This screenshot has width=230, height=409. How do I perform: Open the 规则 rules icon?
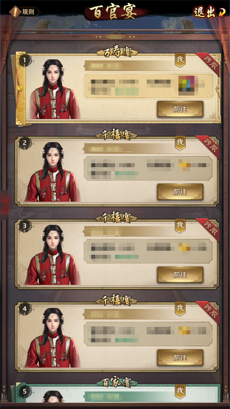coord(24,12)
